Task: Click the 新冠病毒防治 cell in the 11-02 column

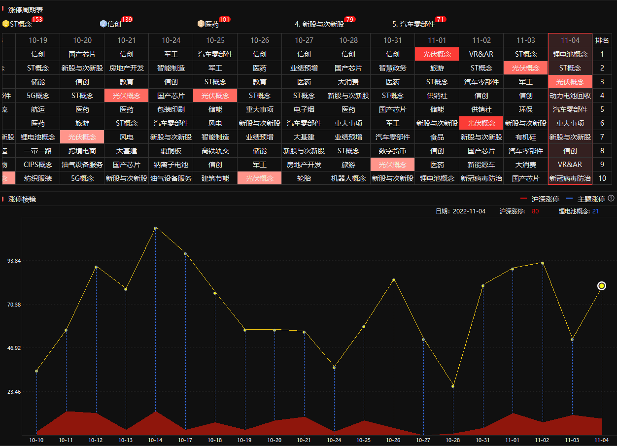Action: tap(481, 178)
